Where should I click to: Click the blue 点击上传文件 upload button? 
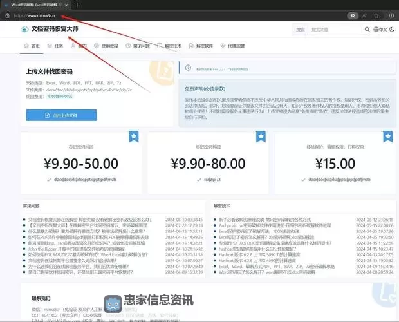pyautogui.click(x=61, y=115)
